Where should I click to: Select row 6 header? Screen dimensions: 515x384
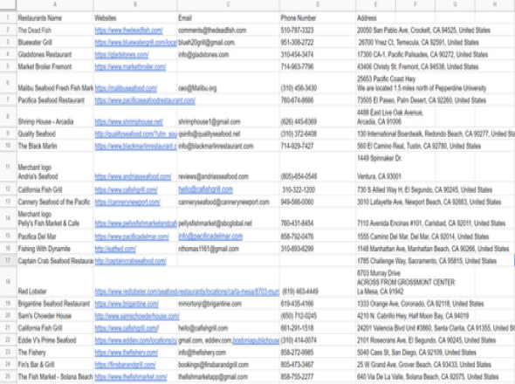pyautogui.click(x=8, y=83)
